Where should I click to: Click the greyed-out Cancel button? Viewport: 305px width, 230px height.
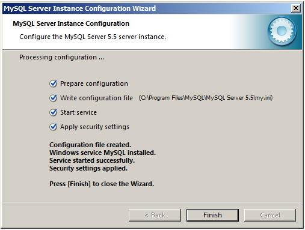pyautogui.click(x=270, y=215)
